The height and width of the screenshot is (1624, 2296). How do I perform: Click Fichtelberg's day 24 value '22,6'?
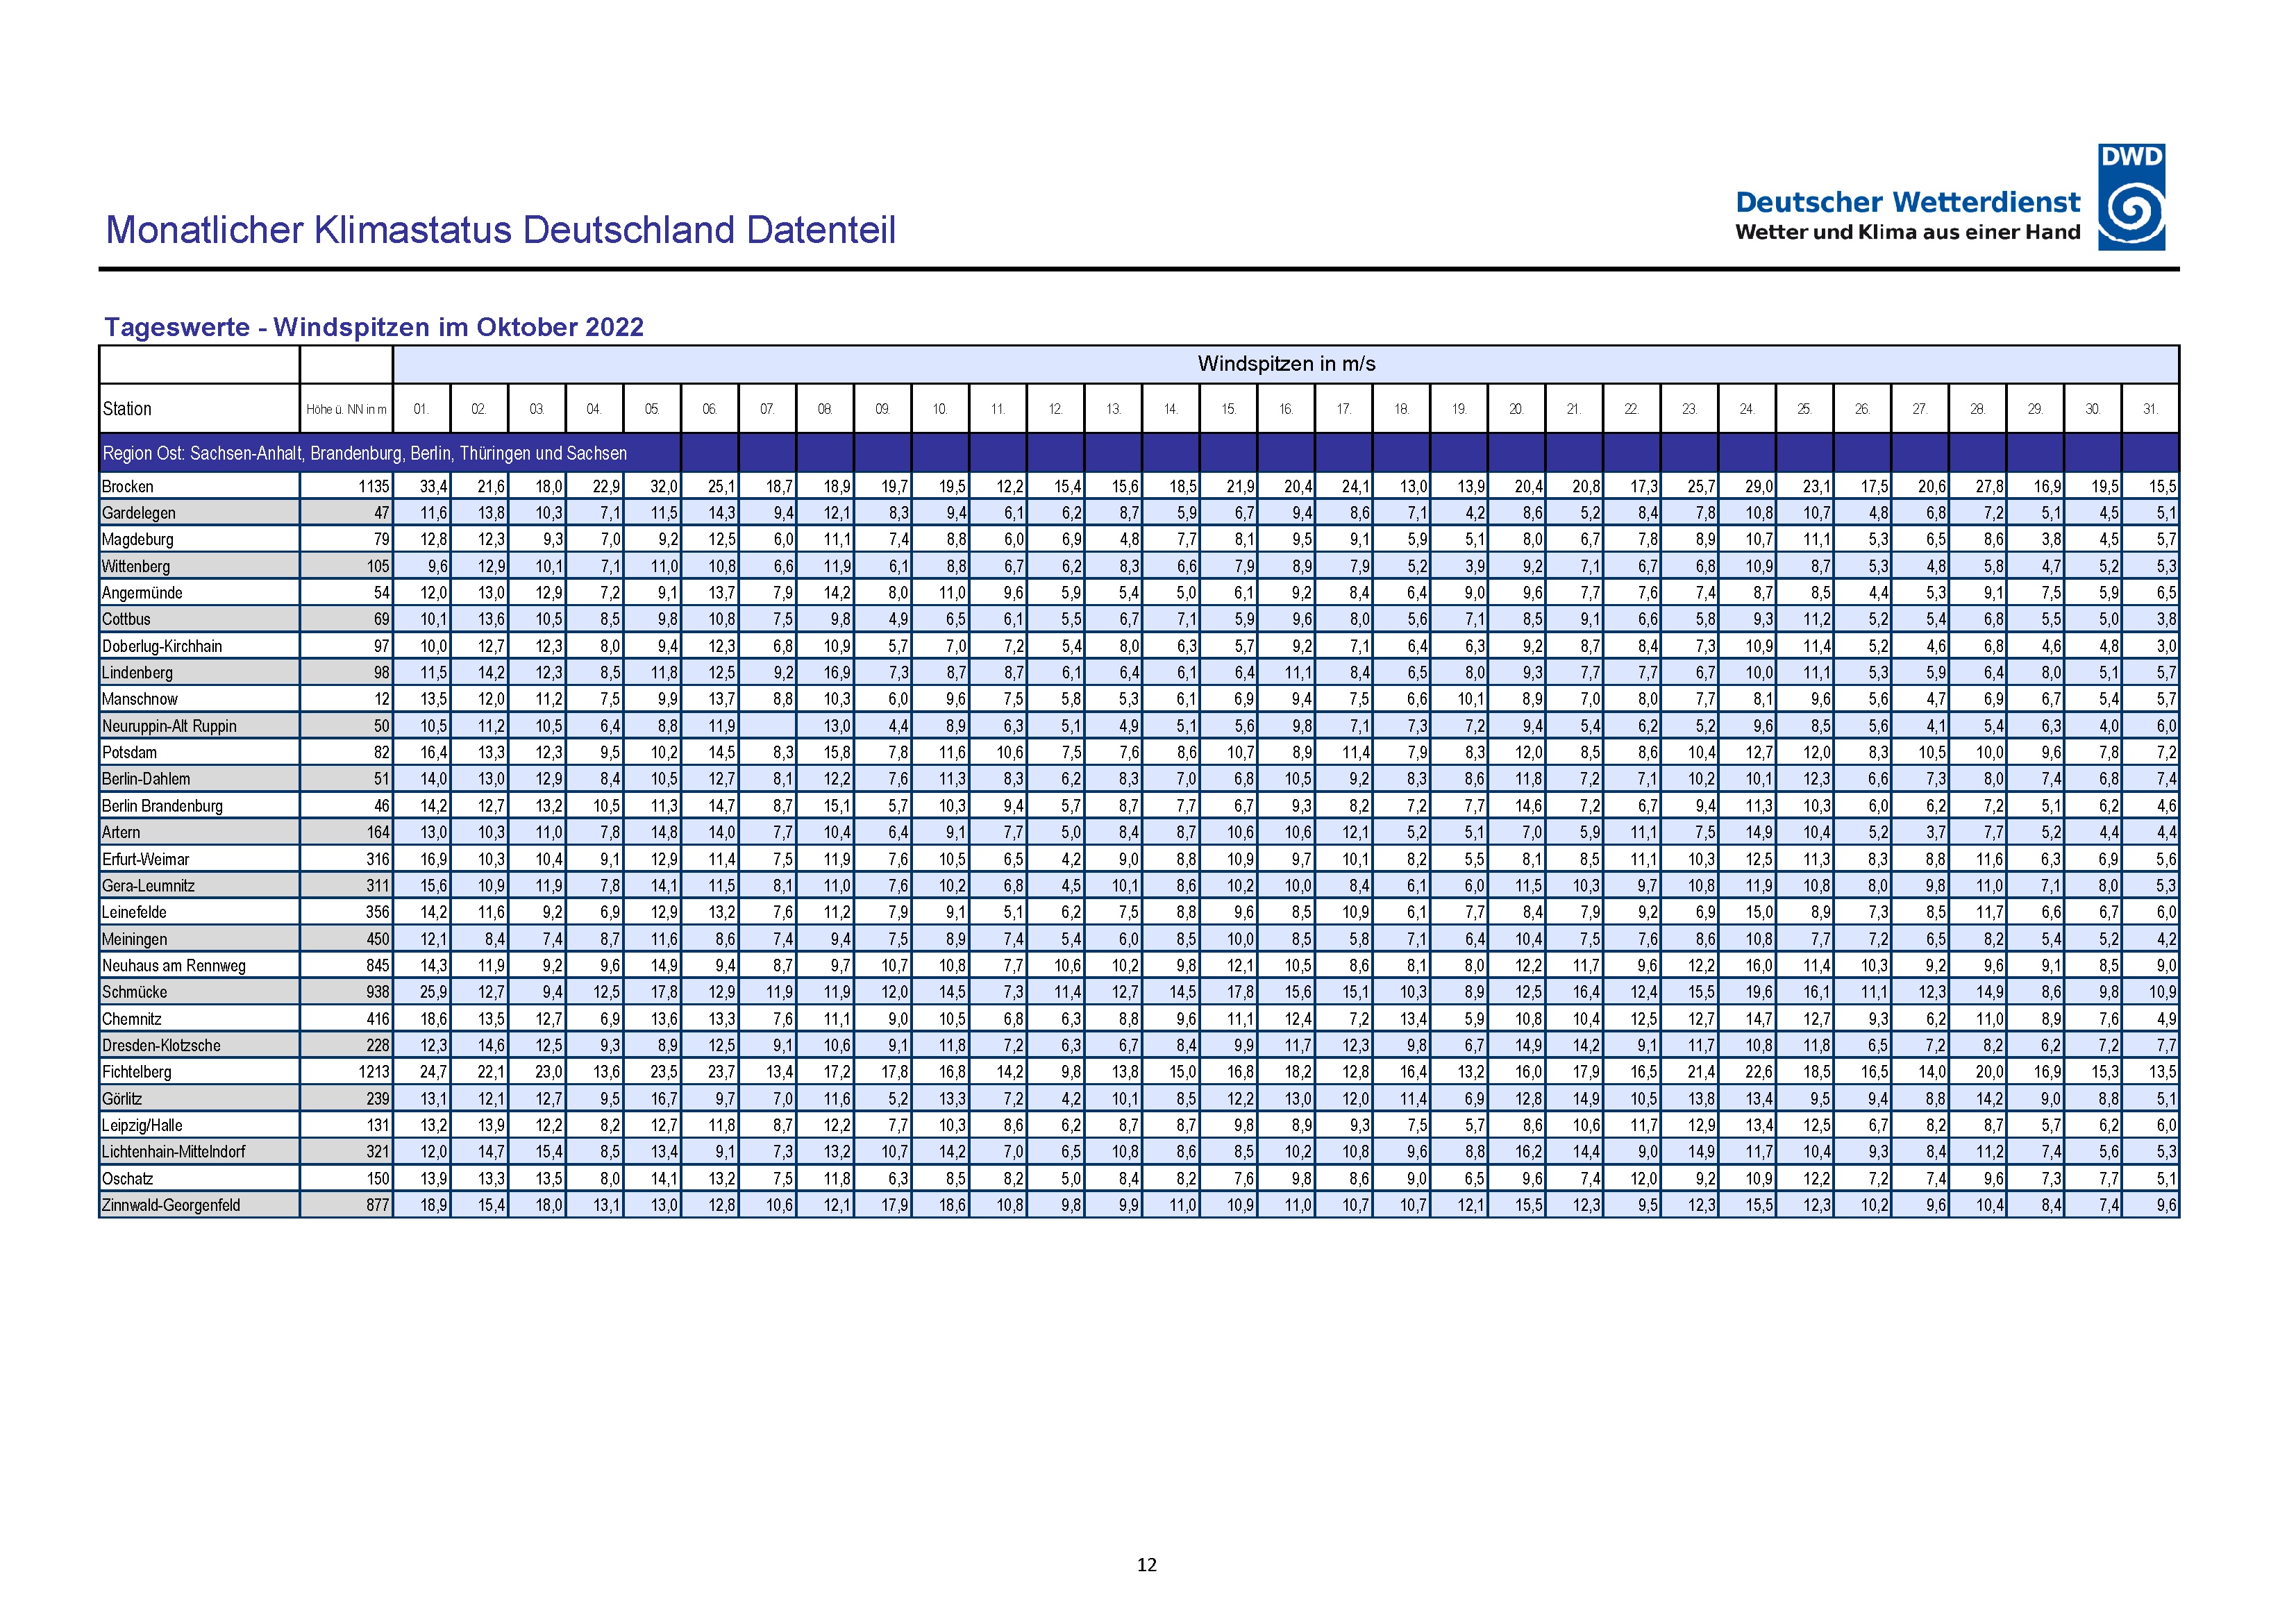pos(1759,1072)
